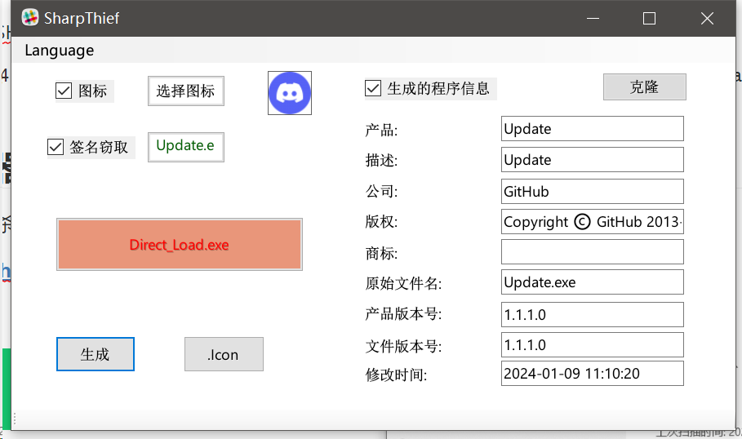
Task: Uncheck the 生成的程序信息 checkbox
Action: 373,88
